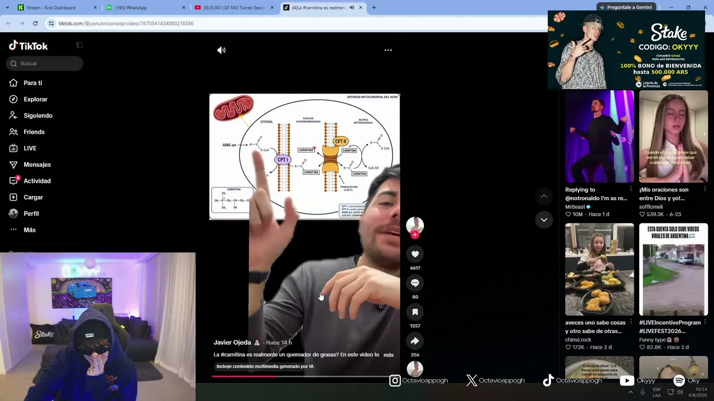Open Mensajes paper-plane icon

tap(13, 164)
